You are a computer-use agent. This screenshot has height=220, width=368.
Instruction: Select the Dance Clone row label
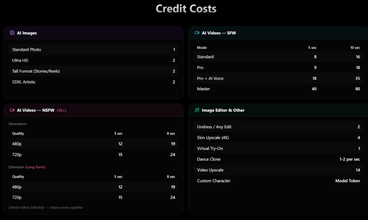point(209,159)
